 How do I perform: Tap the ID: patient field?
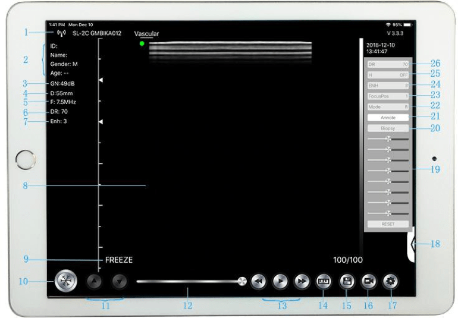pyautogui.click(x=54, y=46)
